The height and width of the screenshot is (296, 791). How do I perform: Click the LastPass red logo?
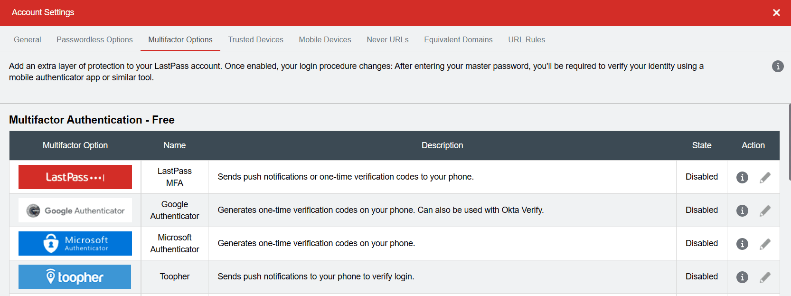click(75, 177)
